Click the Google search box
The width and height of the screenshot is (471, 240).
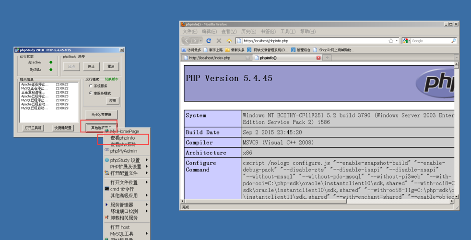(x=430, y=41)
